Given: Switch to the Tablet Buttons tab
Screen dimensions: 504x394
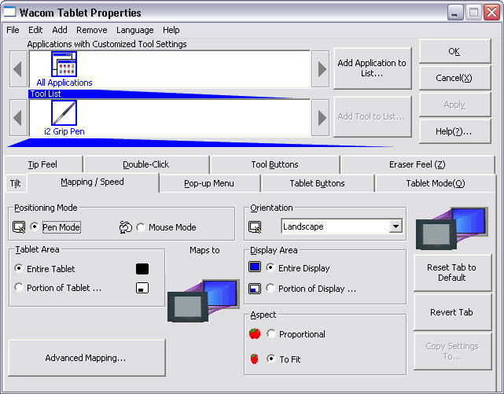Looking at the screenshot, I should coord(317,183).
